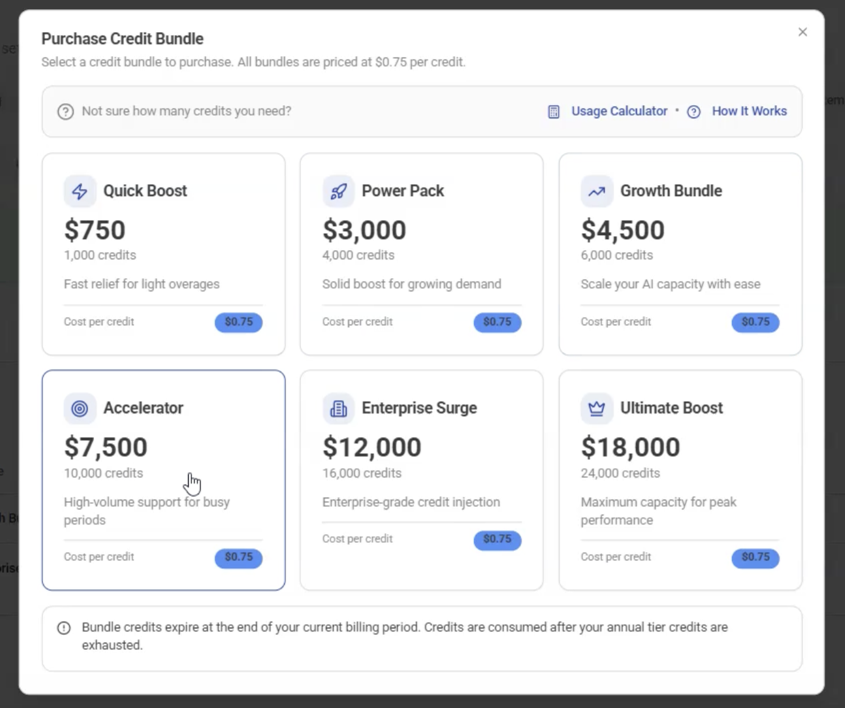Open the How It Works link
This screenshot has width=845, height=708.
click(749, 111)
